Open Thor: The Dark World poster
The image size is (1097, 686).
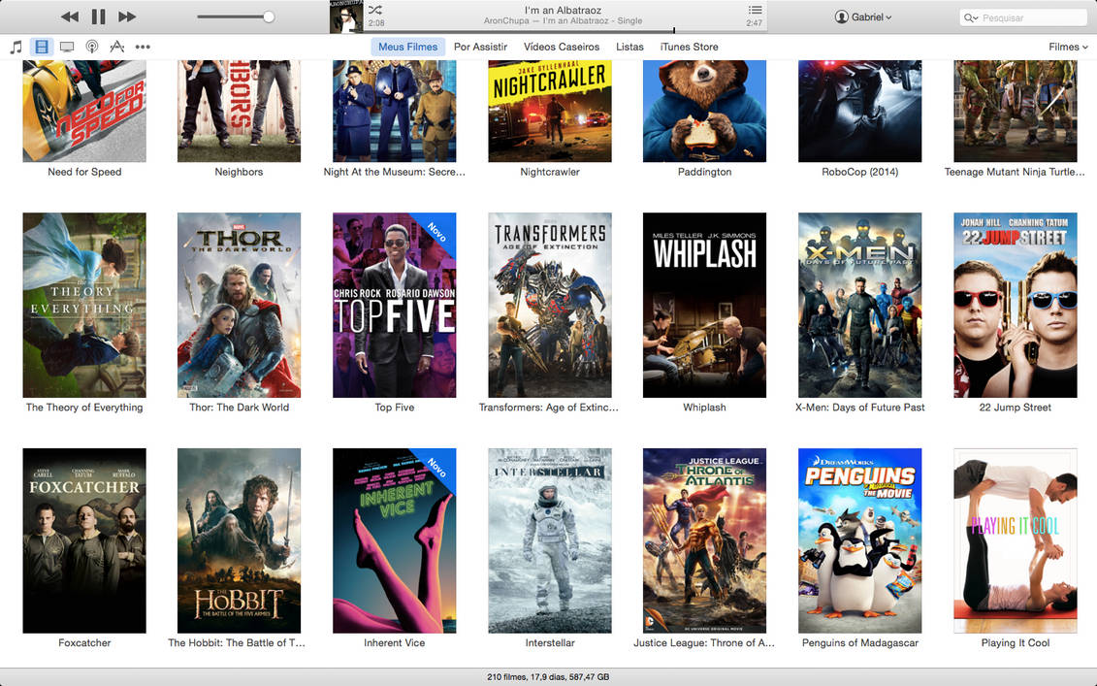(x=240, y=306)
